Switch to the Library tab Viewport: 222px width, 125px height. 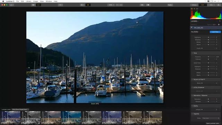click(x=194, y=5)
